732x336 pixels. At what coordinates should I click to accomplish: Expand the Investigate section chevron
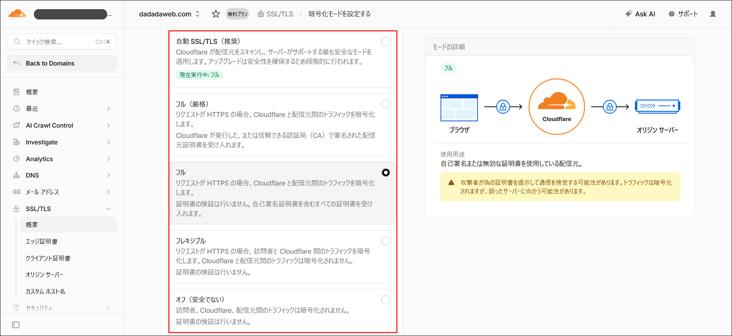109,142
